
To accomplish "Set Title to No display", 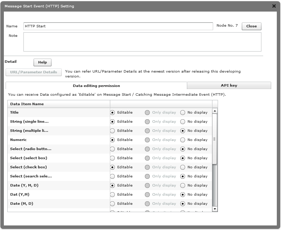I will [182, 112].
